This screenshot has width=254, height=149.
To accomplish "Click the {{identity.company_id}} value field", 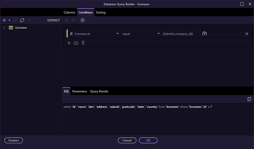I will (180, 33).
